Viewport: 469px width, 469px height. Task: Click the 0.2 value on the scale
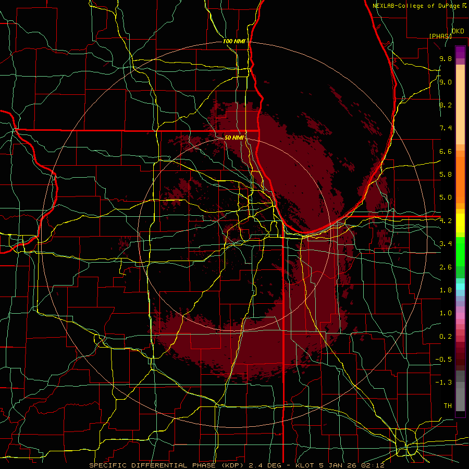click(x=446, y=337)
